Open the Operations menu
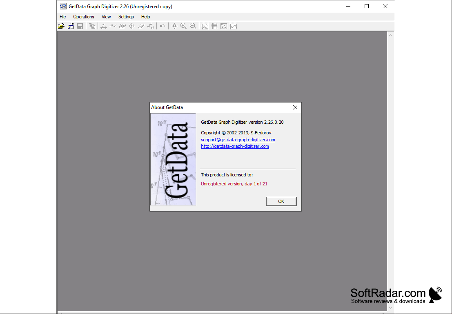 pyautogui.click(x=84, y=17)
